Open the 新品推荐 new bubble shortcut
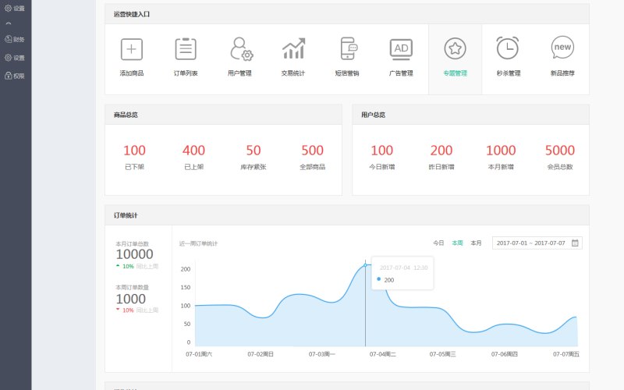Image resolution: width=624 pixels, height=390 pixels. [x=562, y=57]
